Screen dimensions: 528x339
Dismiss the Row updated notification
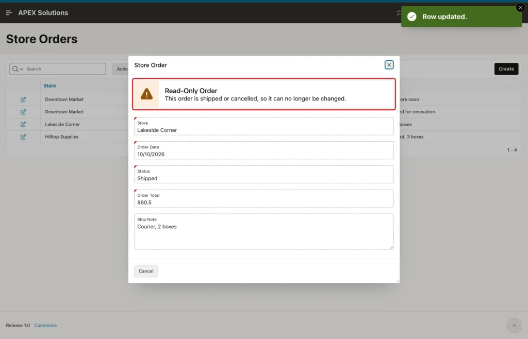click(x=520, y=7)
